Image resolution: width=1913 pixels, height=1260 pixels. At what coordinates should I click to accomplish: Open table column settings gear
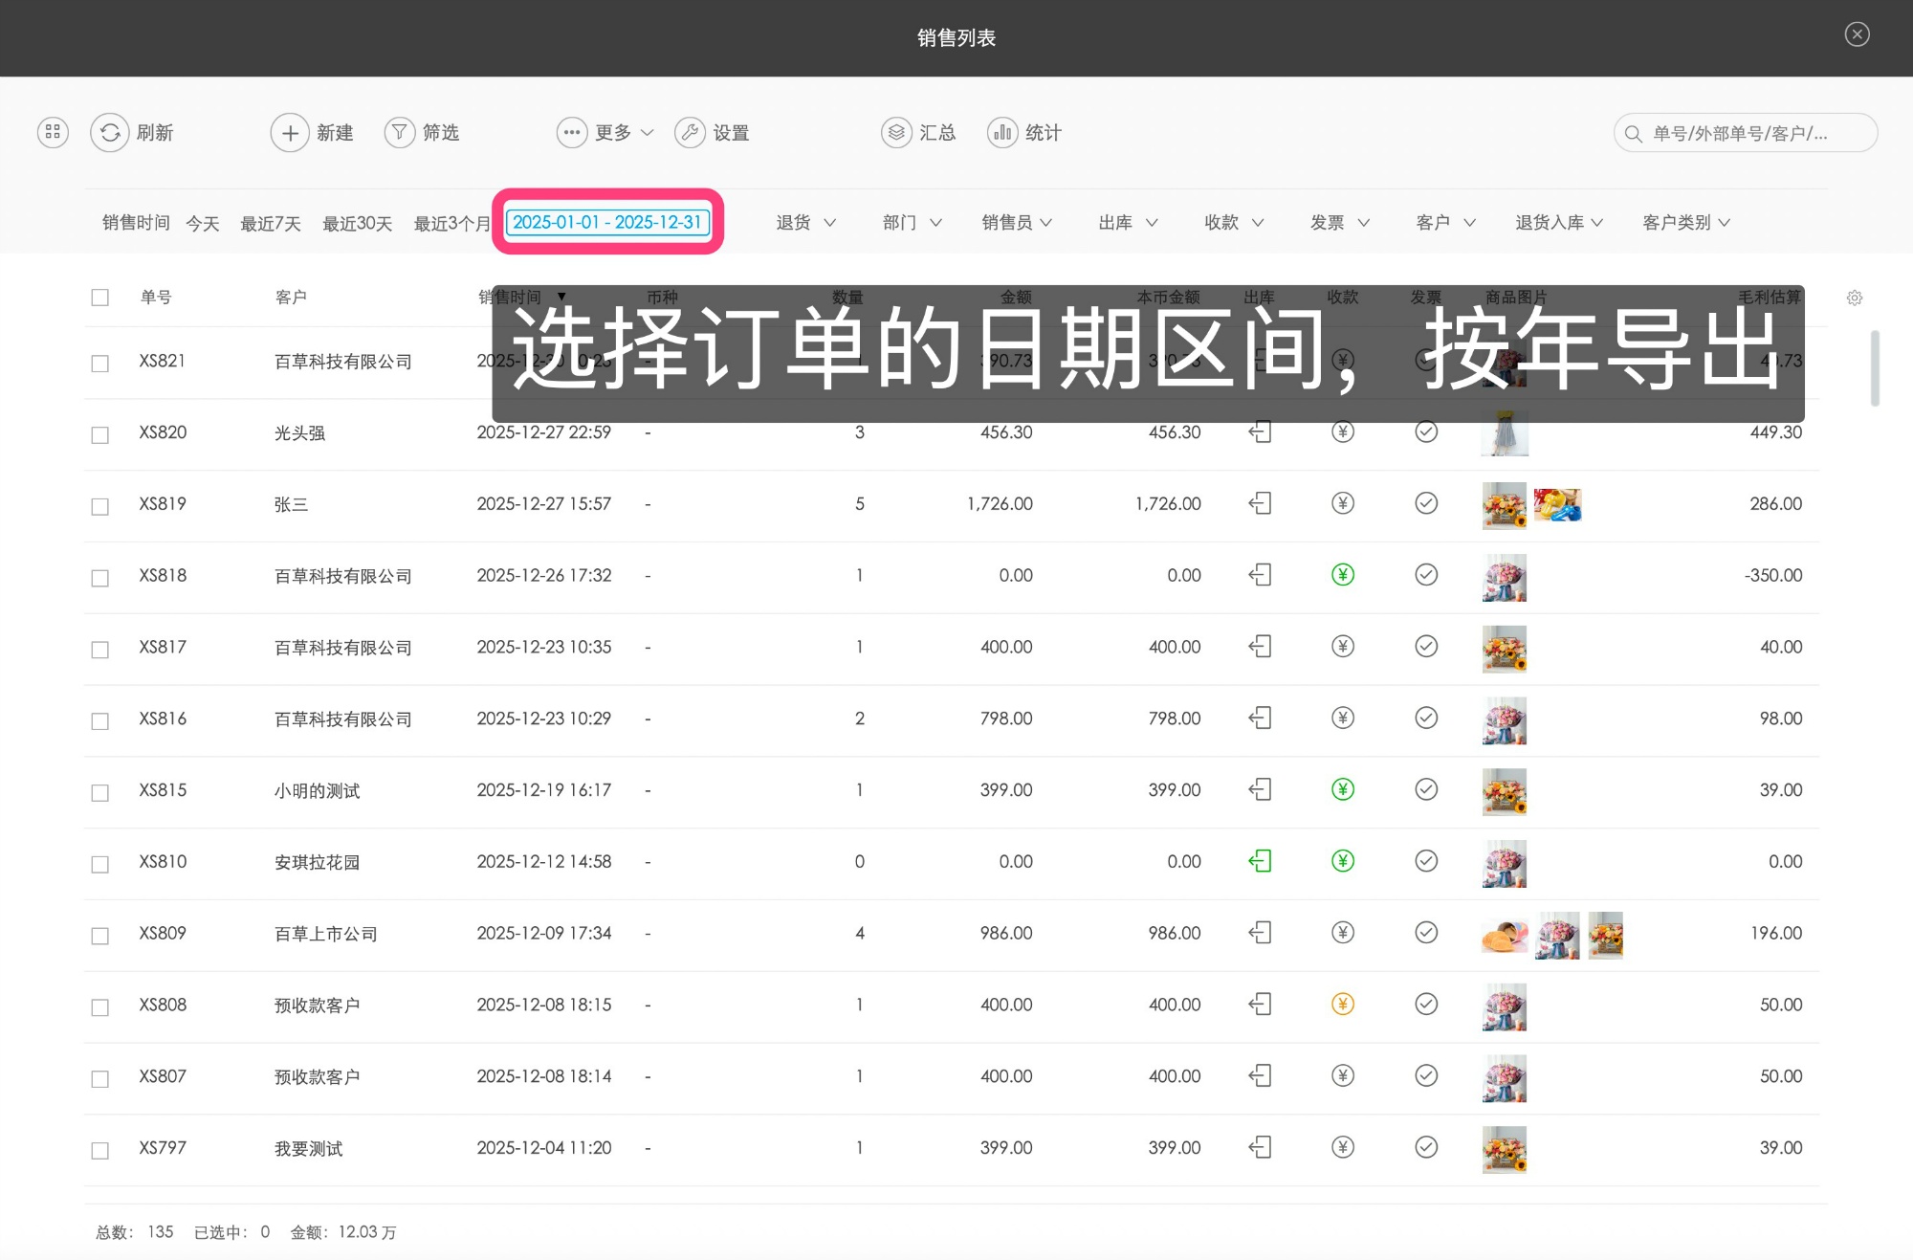pyautogui.click(x=1855, y=298)
